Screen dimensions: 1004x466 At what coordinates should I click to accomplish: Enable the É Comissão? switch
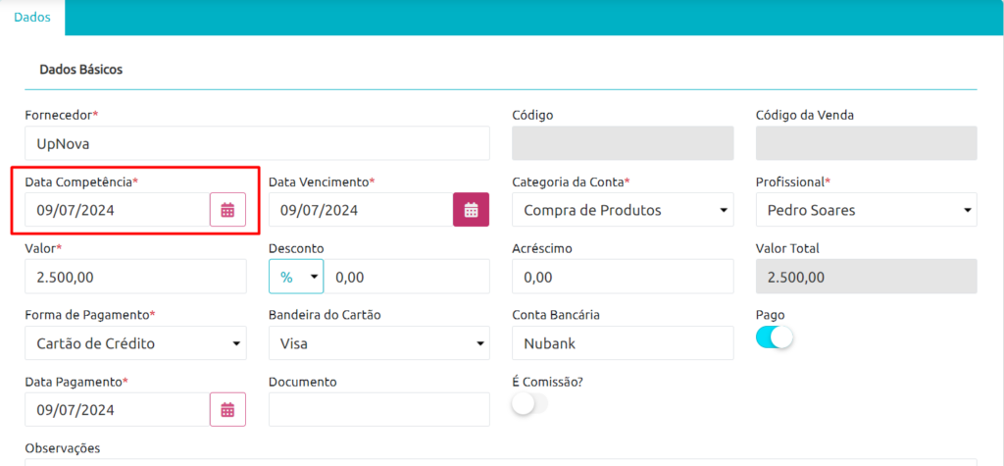[530, 404]
